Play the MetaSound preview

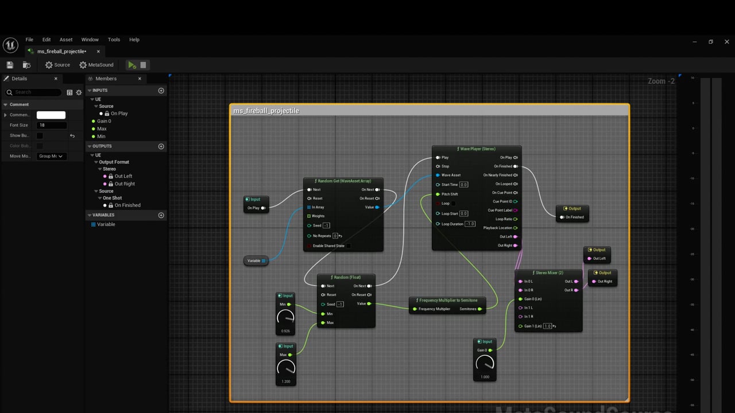(132, 65)
